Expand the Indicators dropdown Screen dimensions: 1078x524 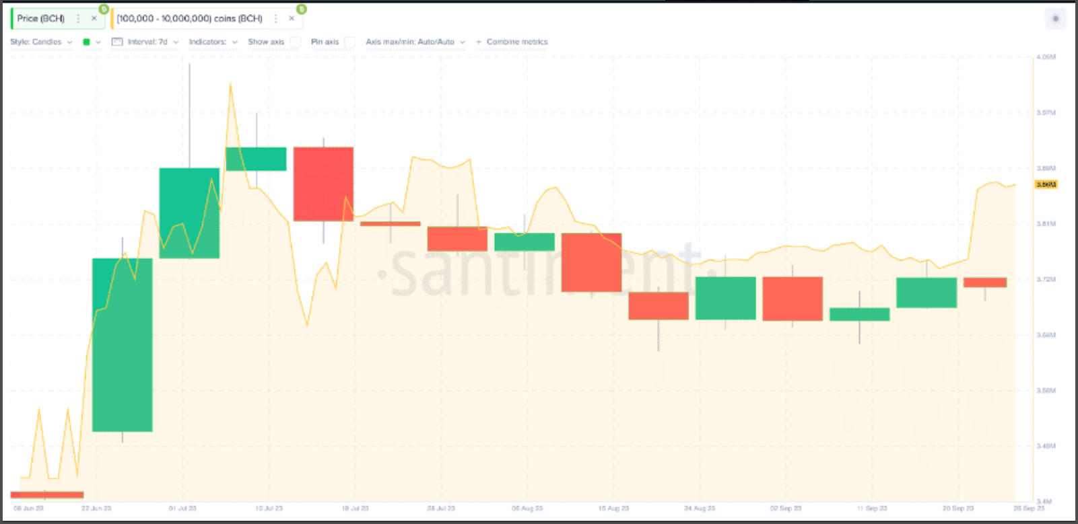tap(213, 42)
